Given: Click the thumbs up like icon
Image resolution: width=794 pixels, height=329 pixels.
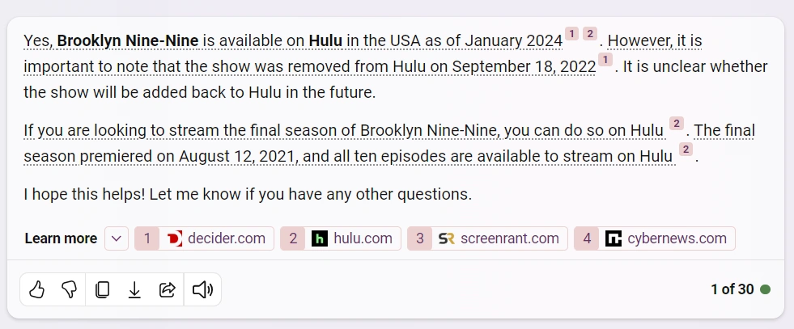Looking at the screenshot, I should (x=36, y=289).
